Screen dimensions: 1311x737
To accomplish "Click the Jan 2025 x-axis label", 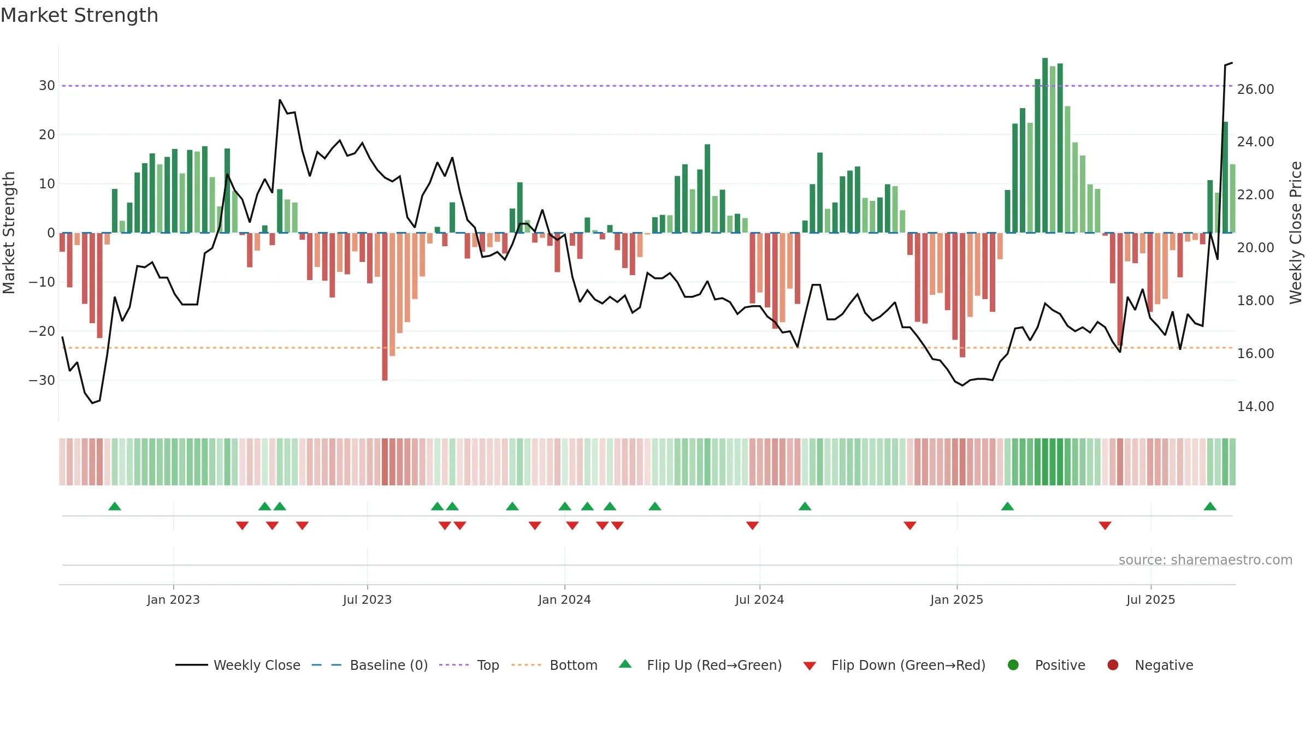I will click(956, 599).
